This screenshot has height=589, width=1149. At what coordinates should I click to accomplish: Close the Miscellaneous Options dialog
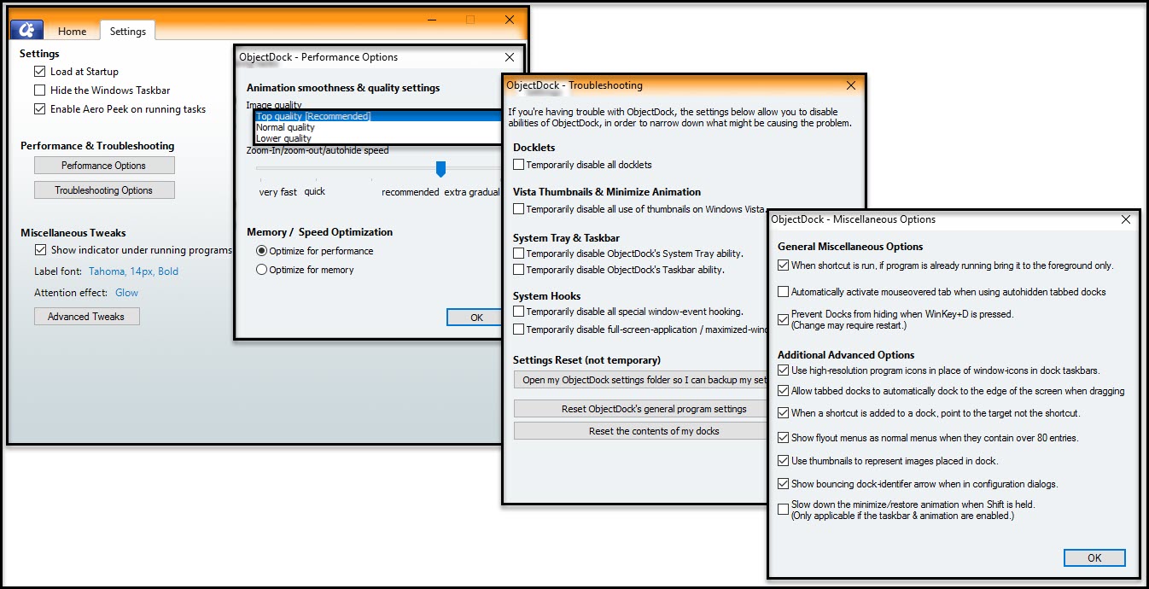click(1127, 219)
